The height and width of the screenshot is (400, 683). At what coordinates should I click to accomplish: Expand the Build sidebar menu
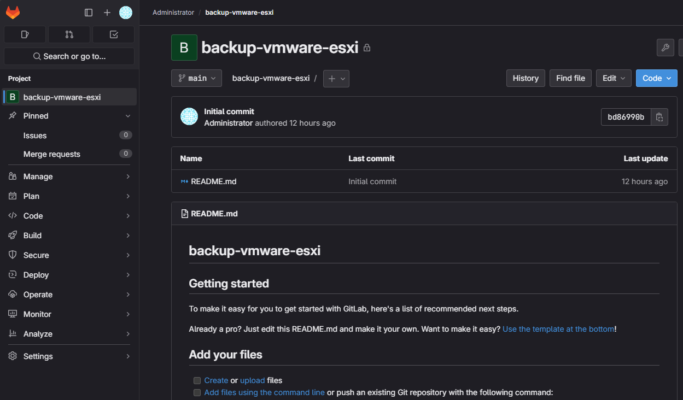point(69,236)
